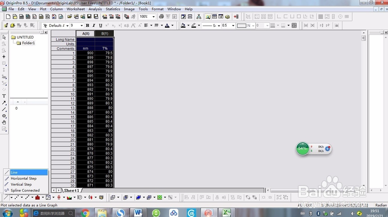Click the font color A icon

pyautogui.click(x=167, y=25)
